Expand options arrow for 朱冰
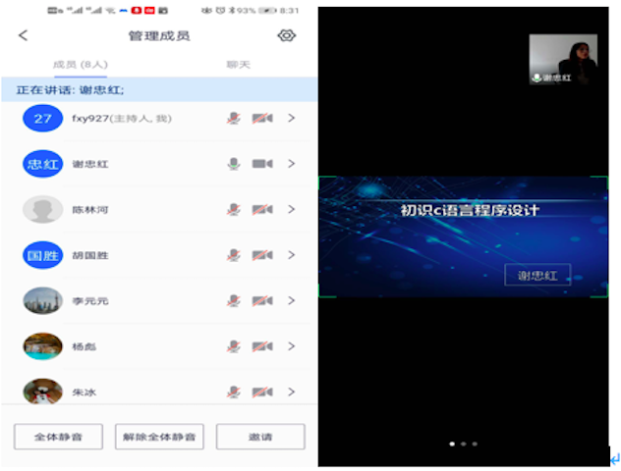 tap(291, 392)
